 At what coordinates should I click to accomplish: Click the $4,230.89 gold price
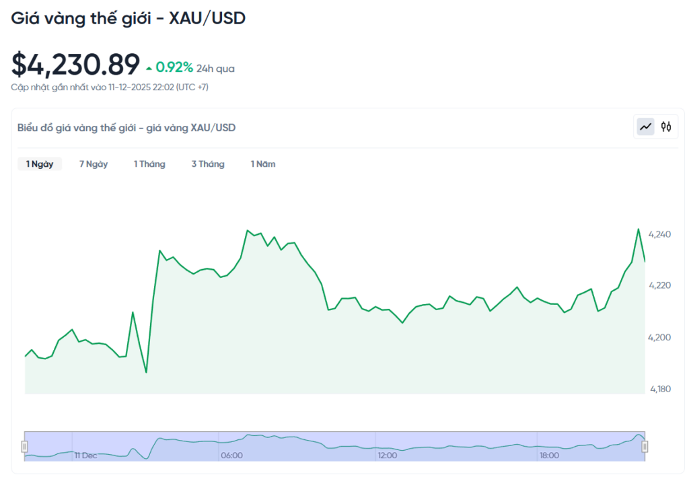[x=75, y=65]
